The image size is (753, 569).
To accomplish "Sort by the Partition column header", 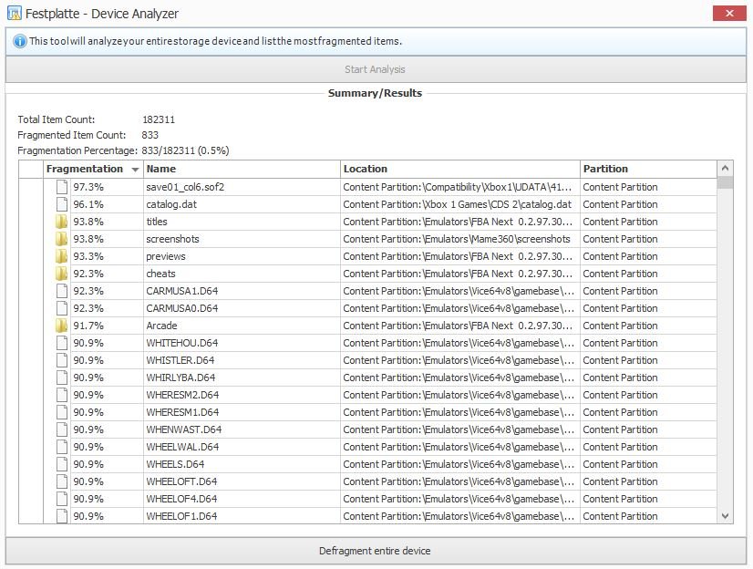I will (648, 169).
